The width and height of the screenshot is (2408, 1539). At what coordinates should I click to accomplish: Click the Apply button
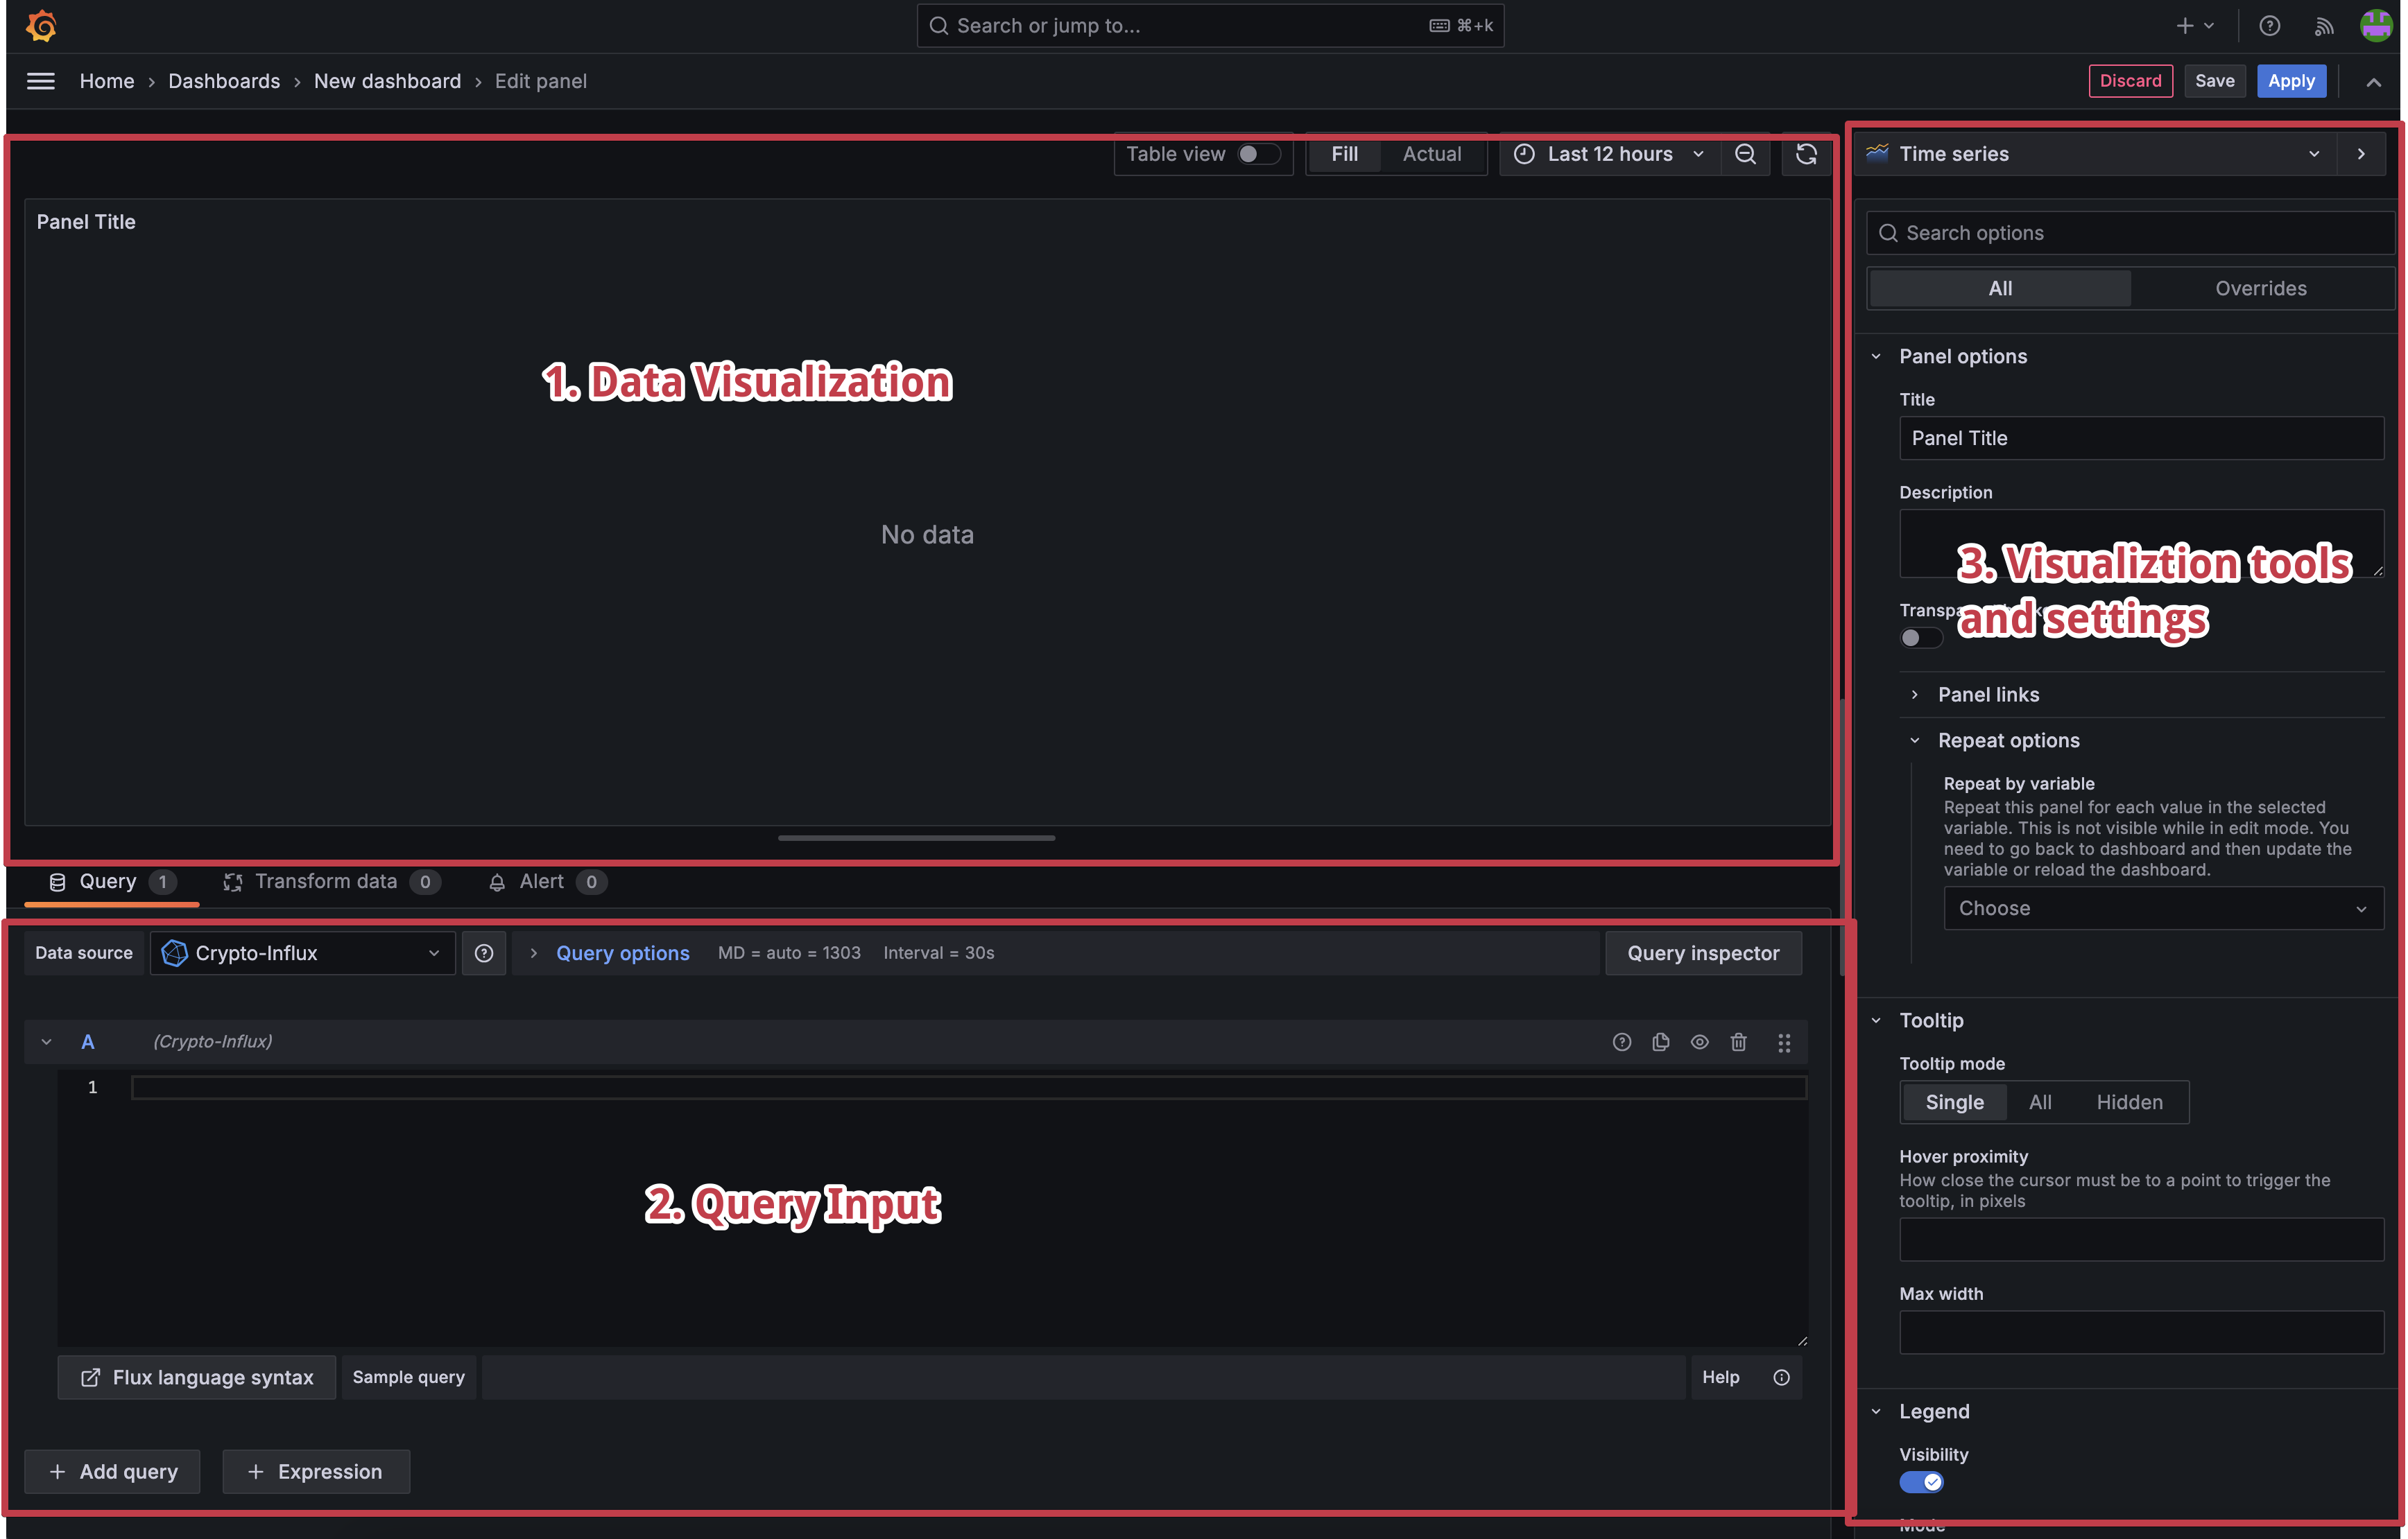pos(2291,81)
